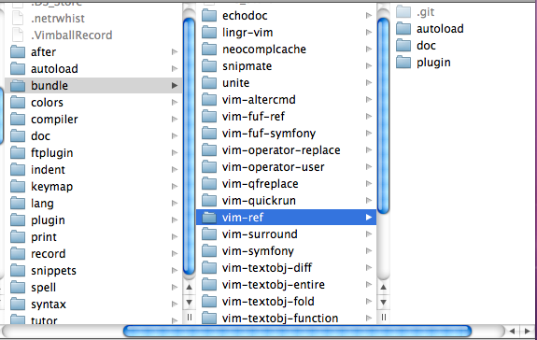
Task: Select the print folder row
Action: click(93, 237)
